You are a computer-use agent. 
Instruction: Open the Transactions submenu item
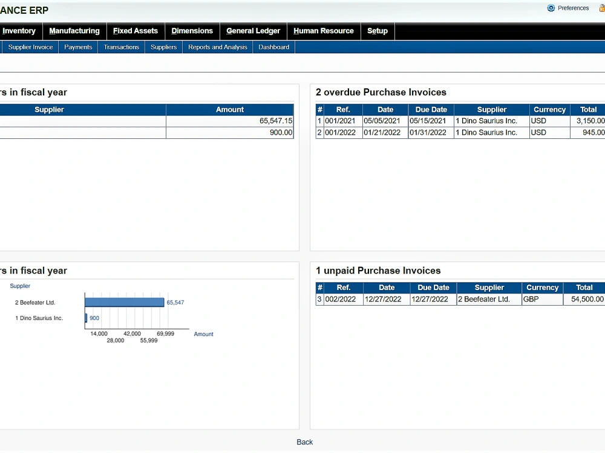pyautogui.click(x=121, y=47)
